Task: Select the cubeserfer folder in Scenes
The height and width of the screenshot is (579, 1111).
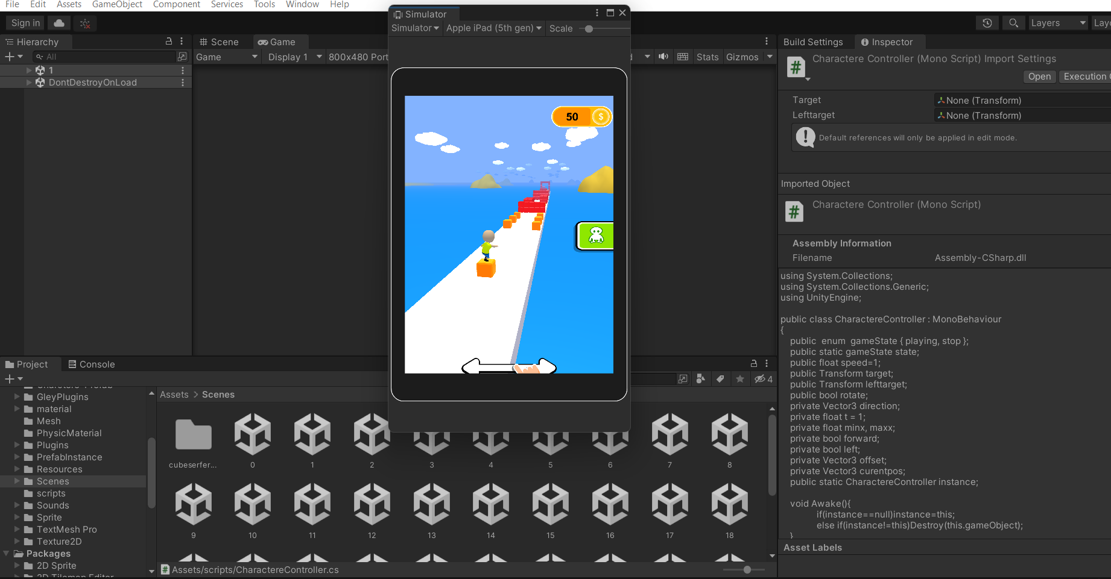Action: click(x=193, y=434)
